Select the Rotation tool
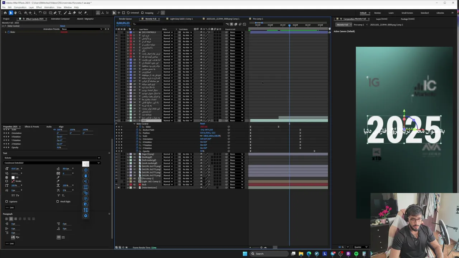The height and width of the screenshot is (258, 459). tap(40, 13)
